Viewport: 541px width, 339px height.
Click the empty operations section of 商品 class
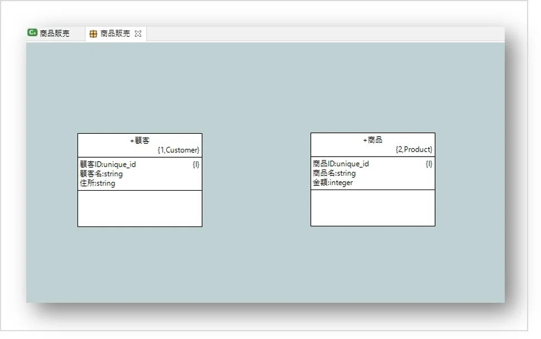click(373, 207)
